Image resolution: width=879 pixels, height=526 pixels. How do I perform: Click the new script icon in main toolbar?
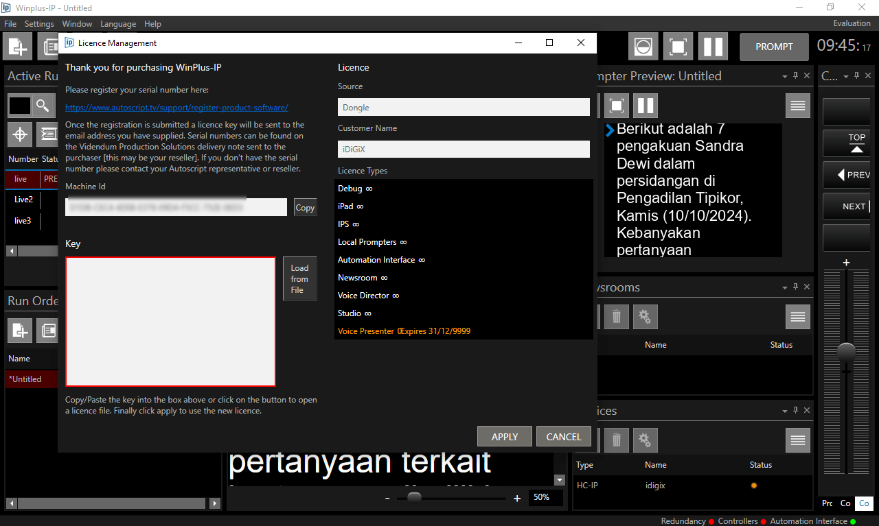tap(19, 47)
